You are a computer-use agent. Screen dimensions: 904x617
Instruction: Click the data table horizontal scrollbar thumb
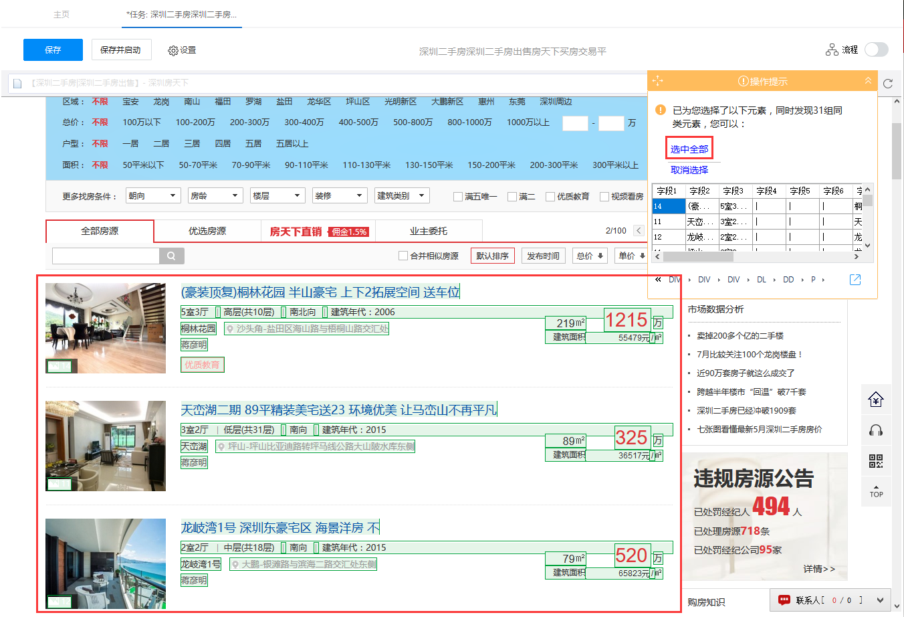(x=698, y=256)
